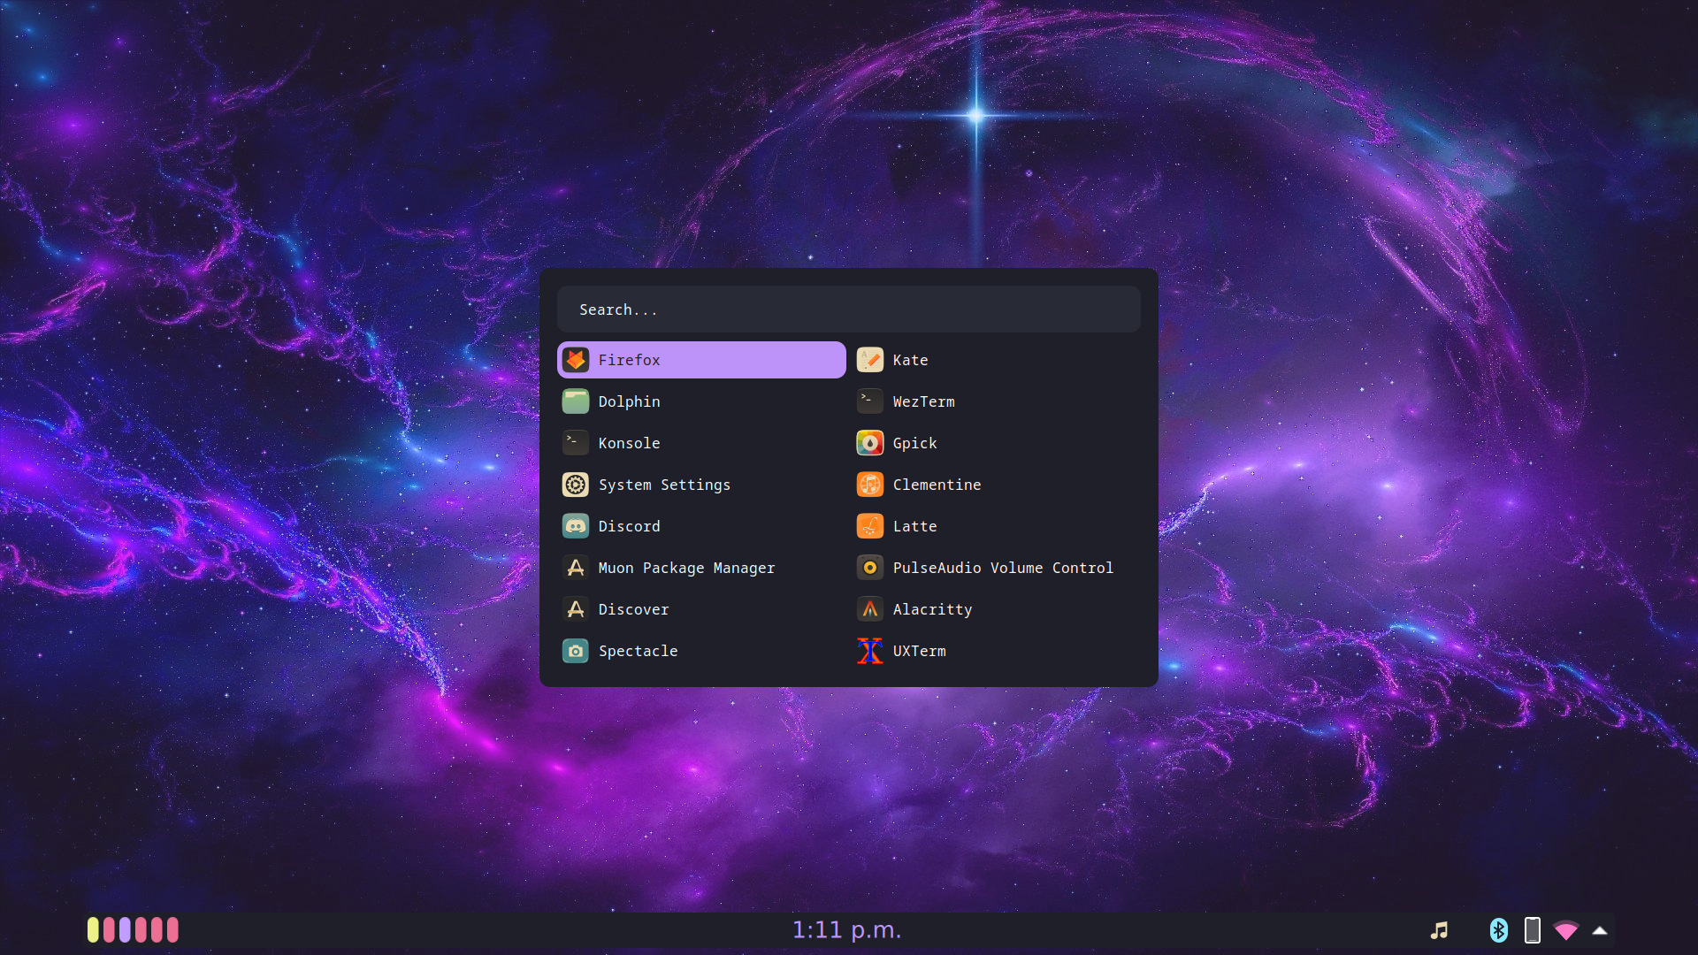Viewport: 1698px width, 955px height.
Task: Click the Firefox fox icon
Action: 576,360
